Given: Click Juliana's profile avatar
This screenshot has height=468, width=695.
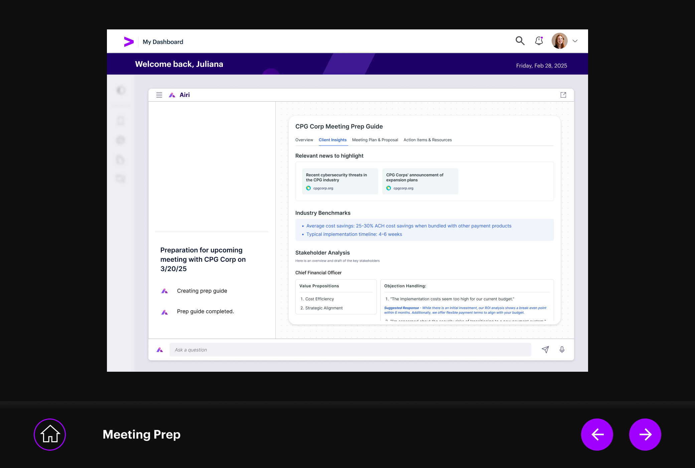Looking at the screenshot, I should 560,41.
